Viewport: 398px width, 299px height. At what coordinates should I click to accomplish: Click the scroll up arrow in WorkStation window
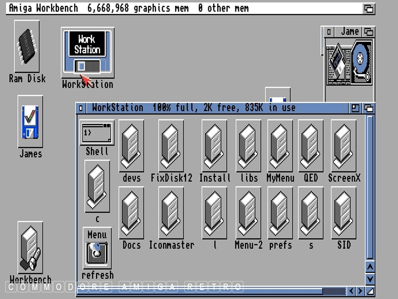click(370, 267)
